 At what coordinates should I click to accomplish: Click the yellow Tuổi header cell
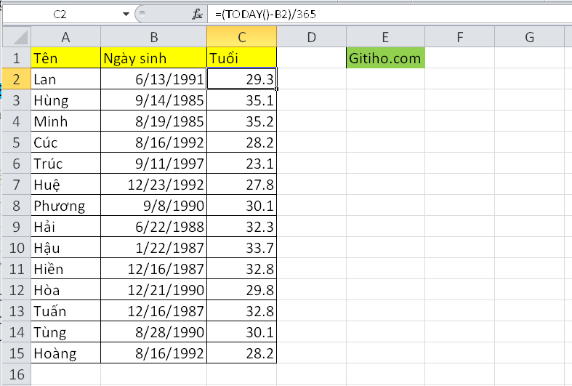(241, 58)
